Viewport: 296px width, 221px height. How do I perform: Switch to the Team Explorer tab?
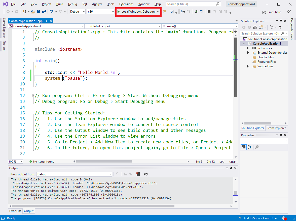(x=276, y=128)
